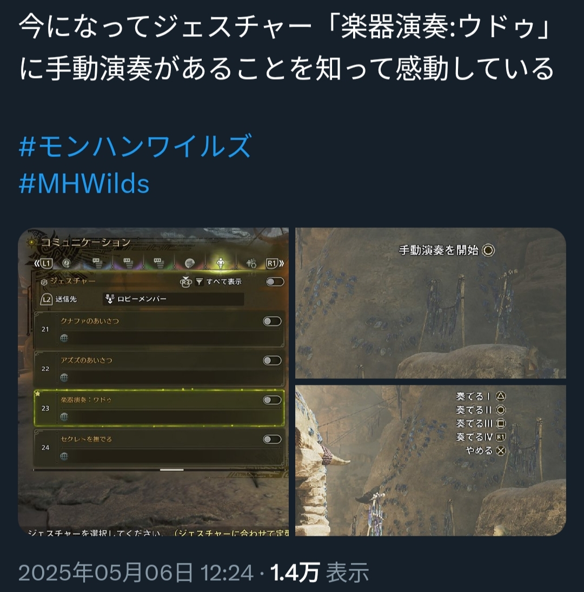The image size is (584, 592).
Task: Toggle the セクレトを撫でる switch
Action: tap(272, 439)
